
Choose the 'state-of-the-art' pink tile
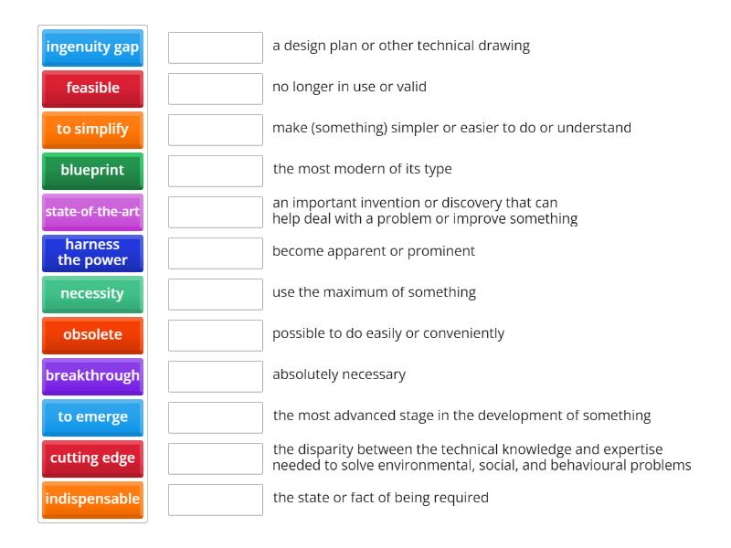click(x=92, y=211)
